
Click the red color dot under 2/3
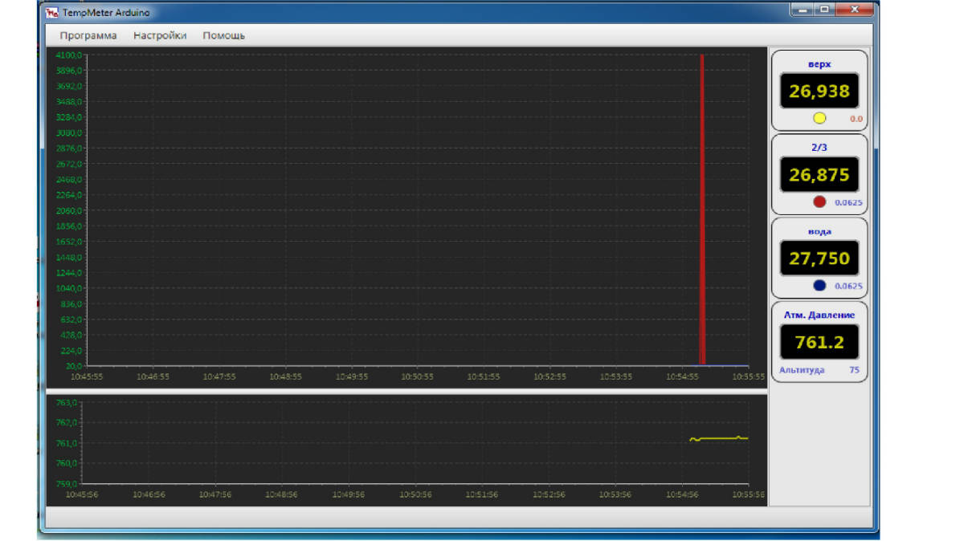point(819,201)
